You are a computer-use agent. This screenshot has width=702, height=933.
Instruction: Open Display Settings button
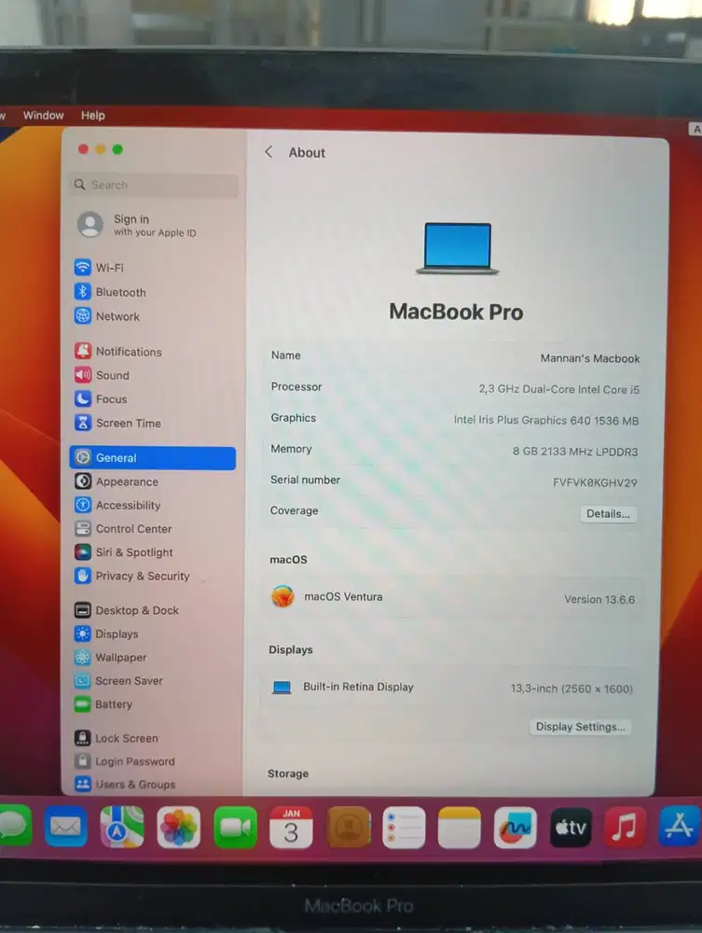[x=580, y=727]
